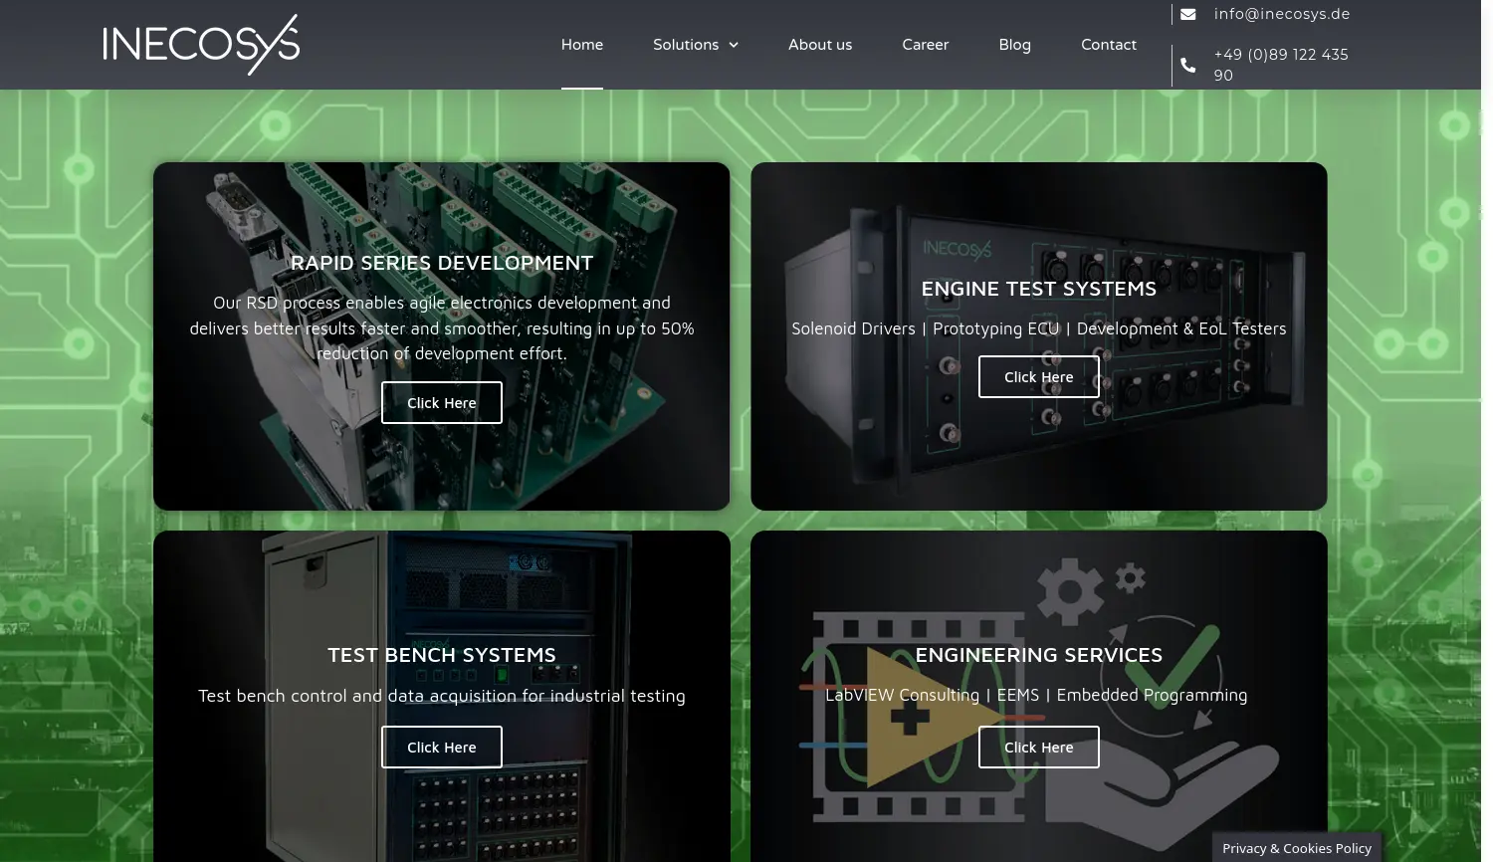Click the INECOSYS logo
The width and height of the screenshot is (1493, 862).
coord(201,45)
